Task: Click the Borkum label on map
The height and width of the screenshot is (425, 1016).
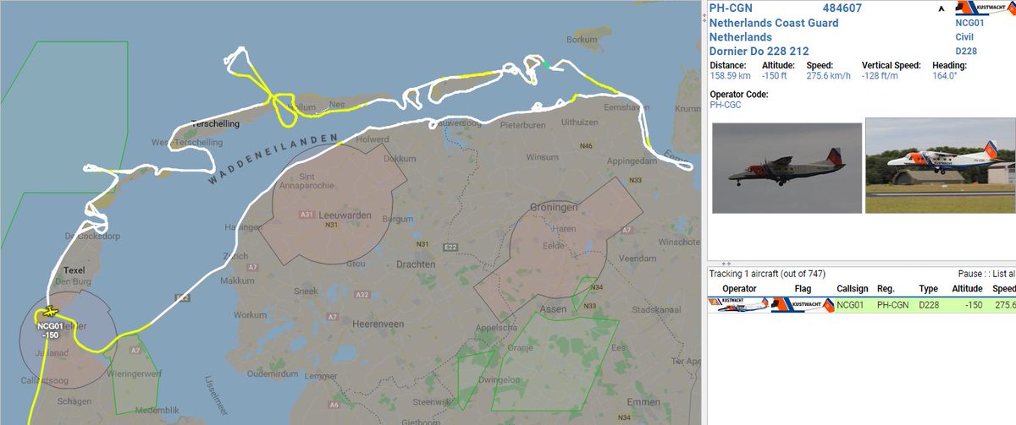Action: pos(582,39)
